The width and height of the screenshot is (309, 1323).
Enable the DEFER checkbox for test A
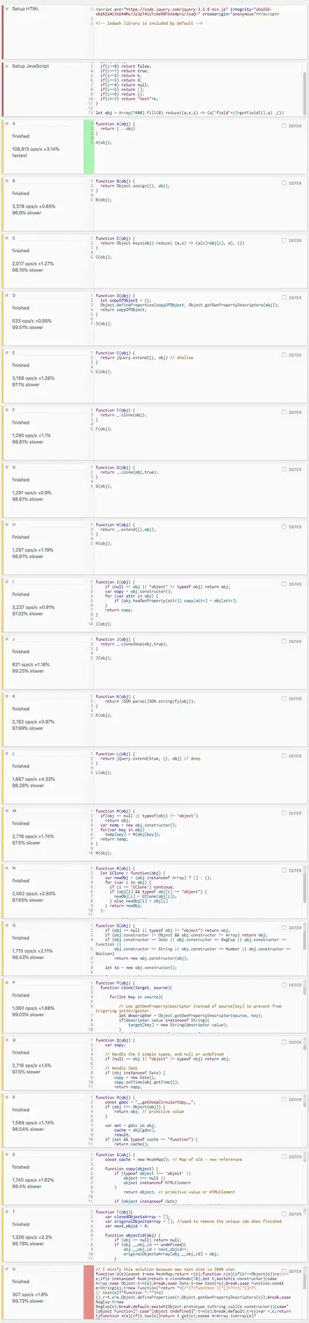(x=284, y=126)
